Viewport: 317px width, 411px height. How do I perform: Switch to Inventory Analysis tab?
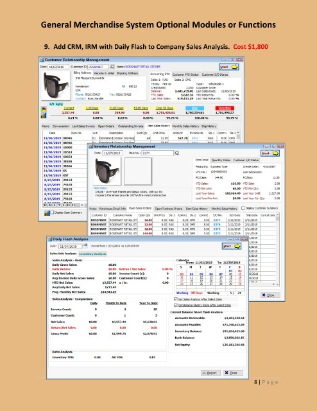click(x=93, y=254)
